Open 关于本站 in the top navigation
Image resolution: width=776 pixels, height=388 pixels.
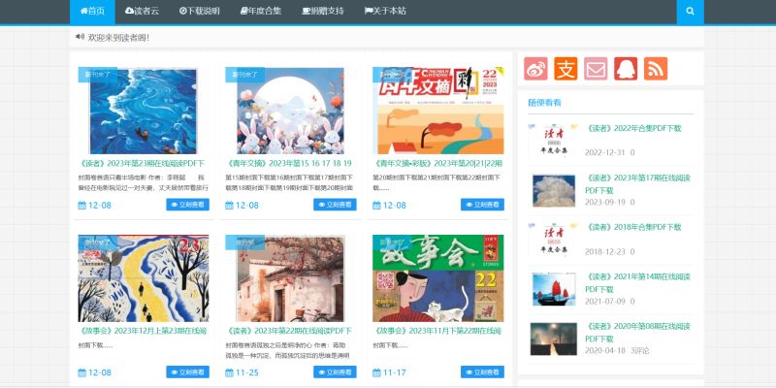(385, 12)
